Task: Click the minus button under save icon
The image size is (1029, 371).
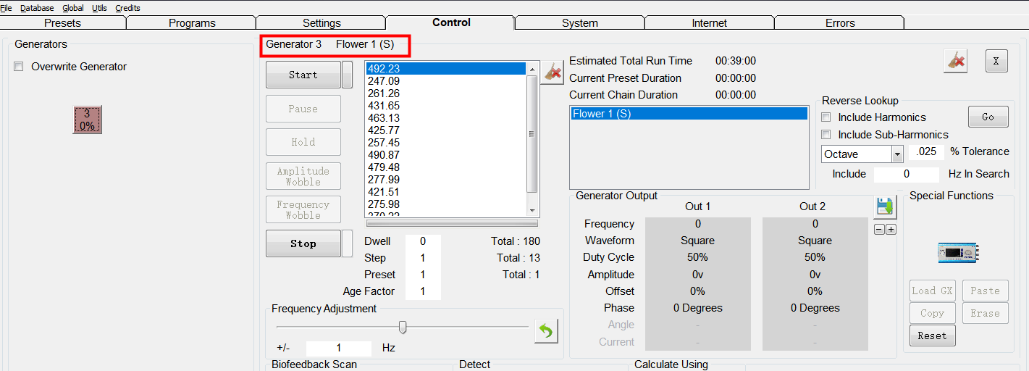Action: pyautogui.click(x=879, y=230)
